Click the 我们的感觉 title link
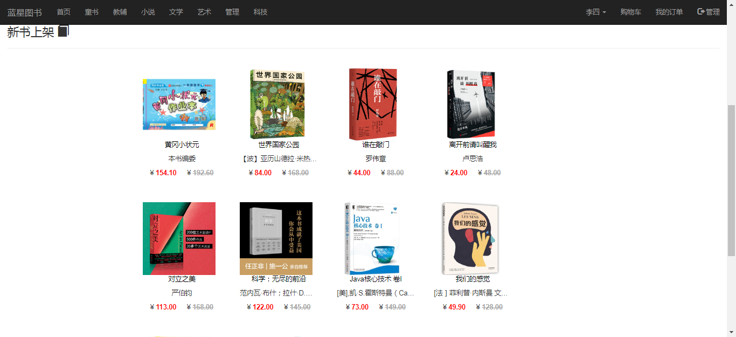736x337 pixels. [473, 279]
